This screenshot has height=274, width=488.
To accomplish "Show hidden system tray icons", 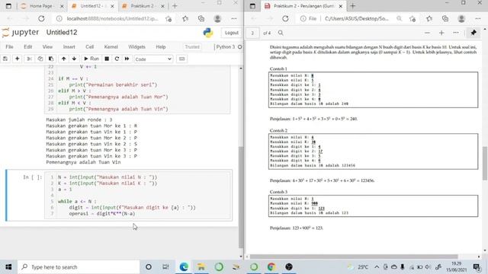I will [377, 267].
